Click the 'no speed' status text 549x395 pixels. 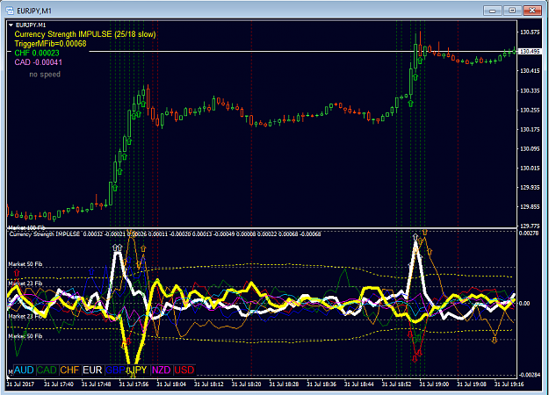coord(45,75)
